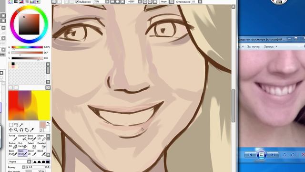The width and height of the screenshot is (305, 172).
Task: Start slideshow in Photo Viewer
Action: coord(261,155)
